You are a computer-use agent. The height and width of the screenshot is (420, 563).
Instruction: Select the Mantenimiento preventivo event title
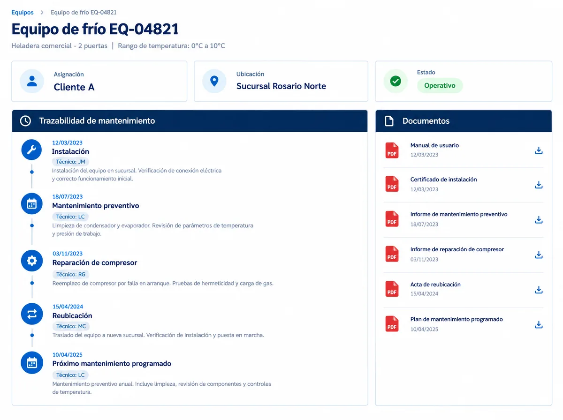[96, 206]
